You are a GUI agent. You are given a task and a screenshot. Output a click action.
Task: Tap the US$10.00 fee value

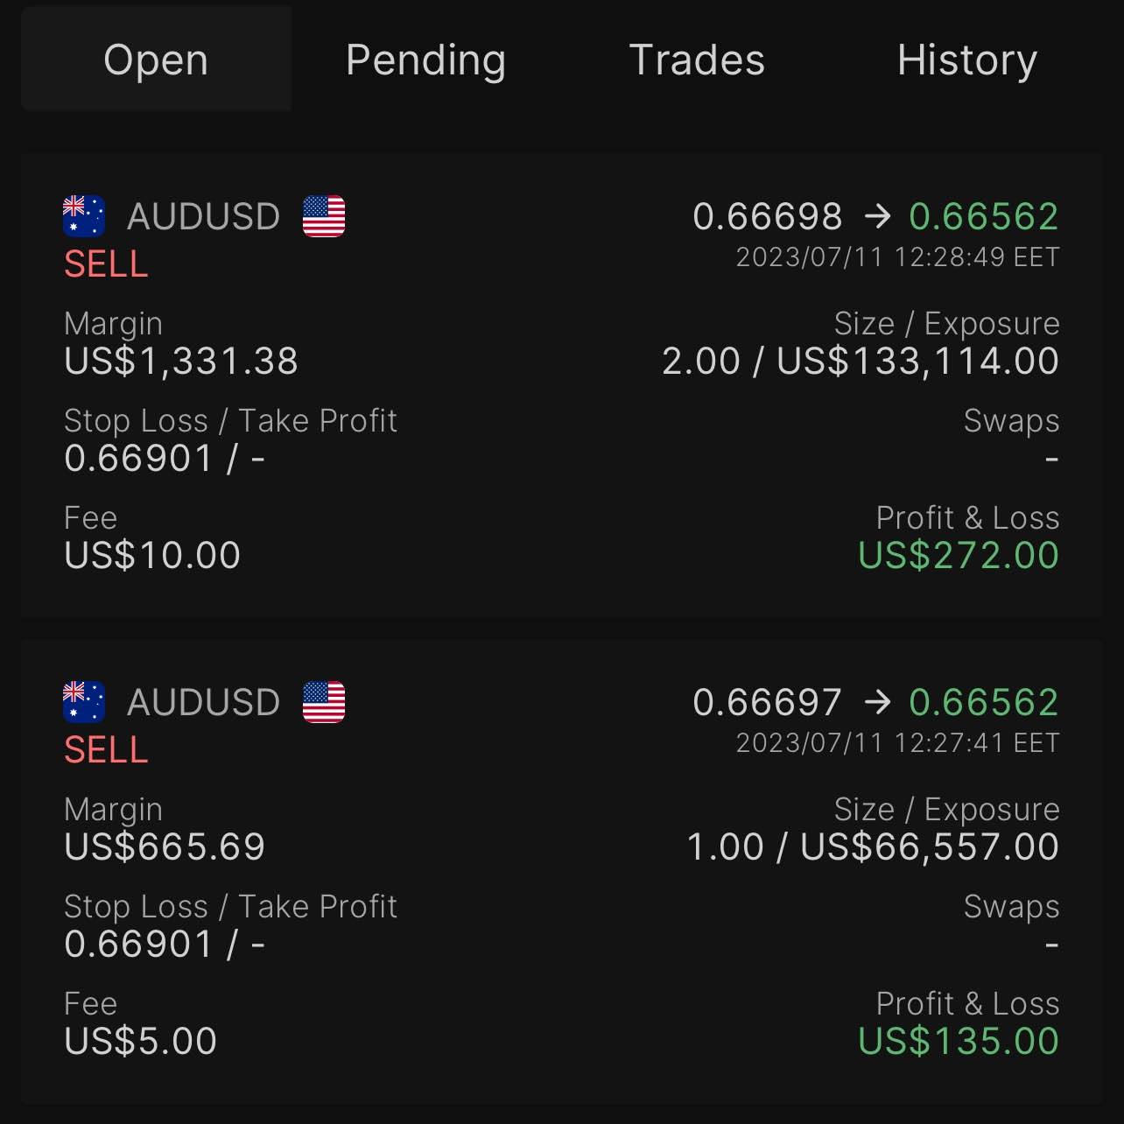[x=152, y=556]
